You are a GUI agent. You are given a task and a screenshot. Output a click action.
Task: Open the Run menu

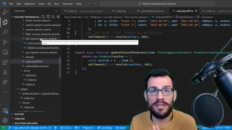click(57, 4)
